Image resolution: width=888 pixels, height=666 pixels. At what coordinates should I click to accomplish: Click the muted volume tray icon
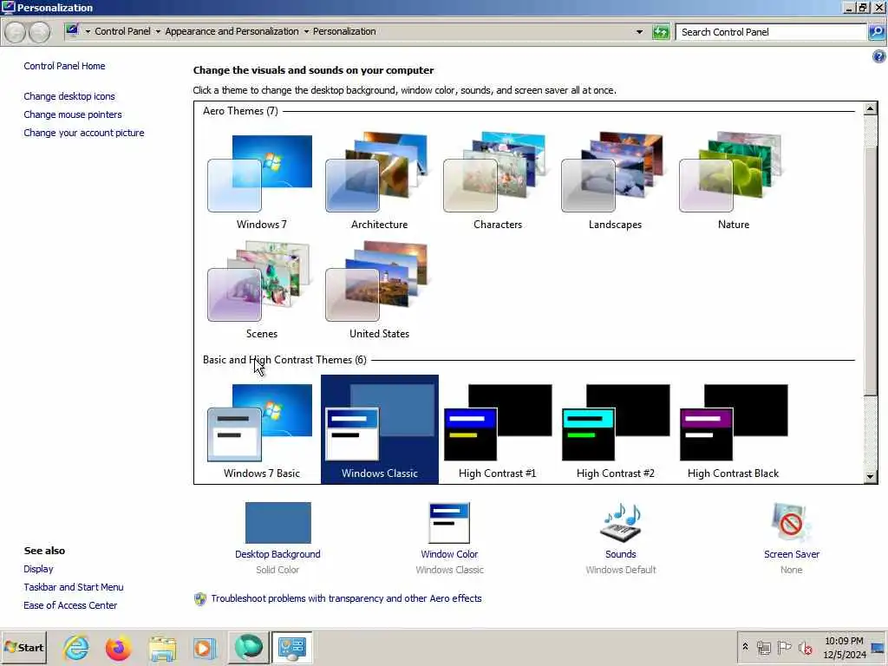coord(805,647)
